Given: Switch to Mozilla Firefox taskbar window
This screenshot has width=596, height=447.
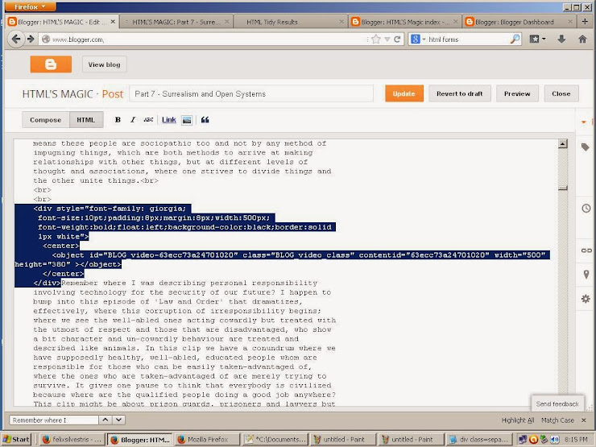Looking at the screenshot, I should pos(208,440).
